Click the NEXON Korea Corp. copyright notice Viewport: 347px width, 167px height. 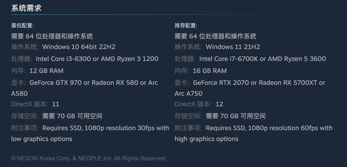point(89,159)
